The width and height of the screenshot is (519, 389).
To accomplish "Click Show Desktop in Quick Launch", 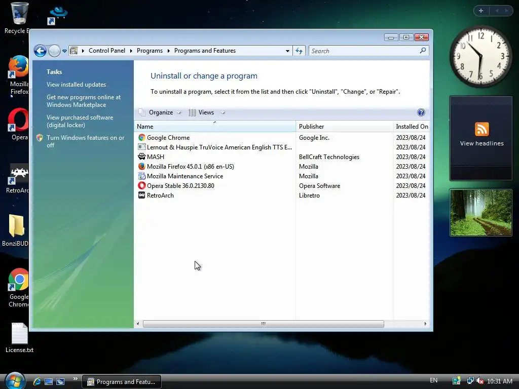I will [x=49, y=382].
